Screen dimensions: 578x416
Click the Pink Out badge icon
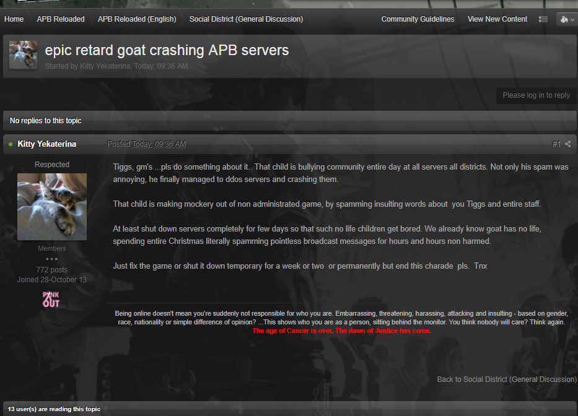[x=51, y=299]
